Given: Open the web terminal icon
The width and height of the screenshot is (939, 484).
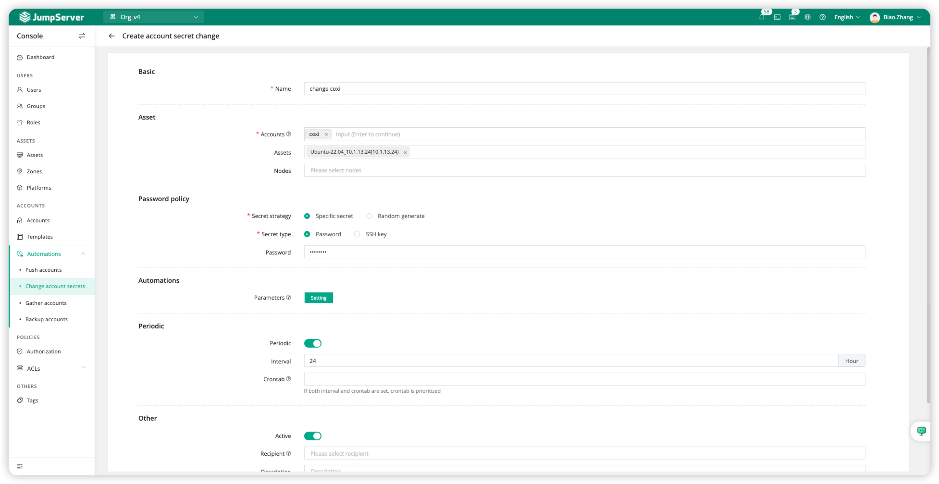Looking at the screenshot, I should [777, 17].
